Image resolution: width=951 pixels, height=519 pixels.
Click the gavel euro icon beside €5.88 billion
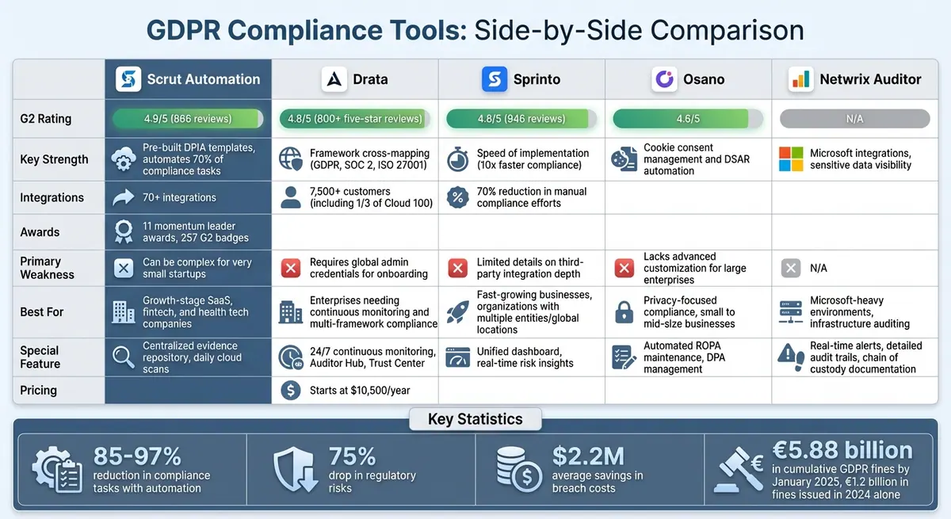tap(739, 470)
